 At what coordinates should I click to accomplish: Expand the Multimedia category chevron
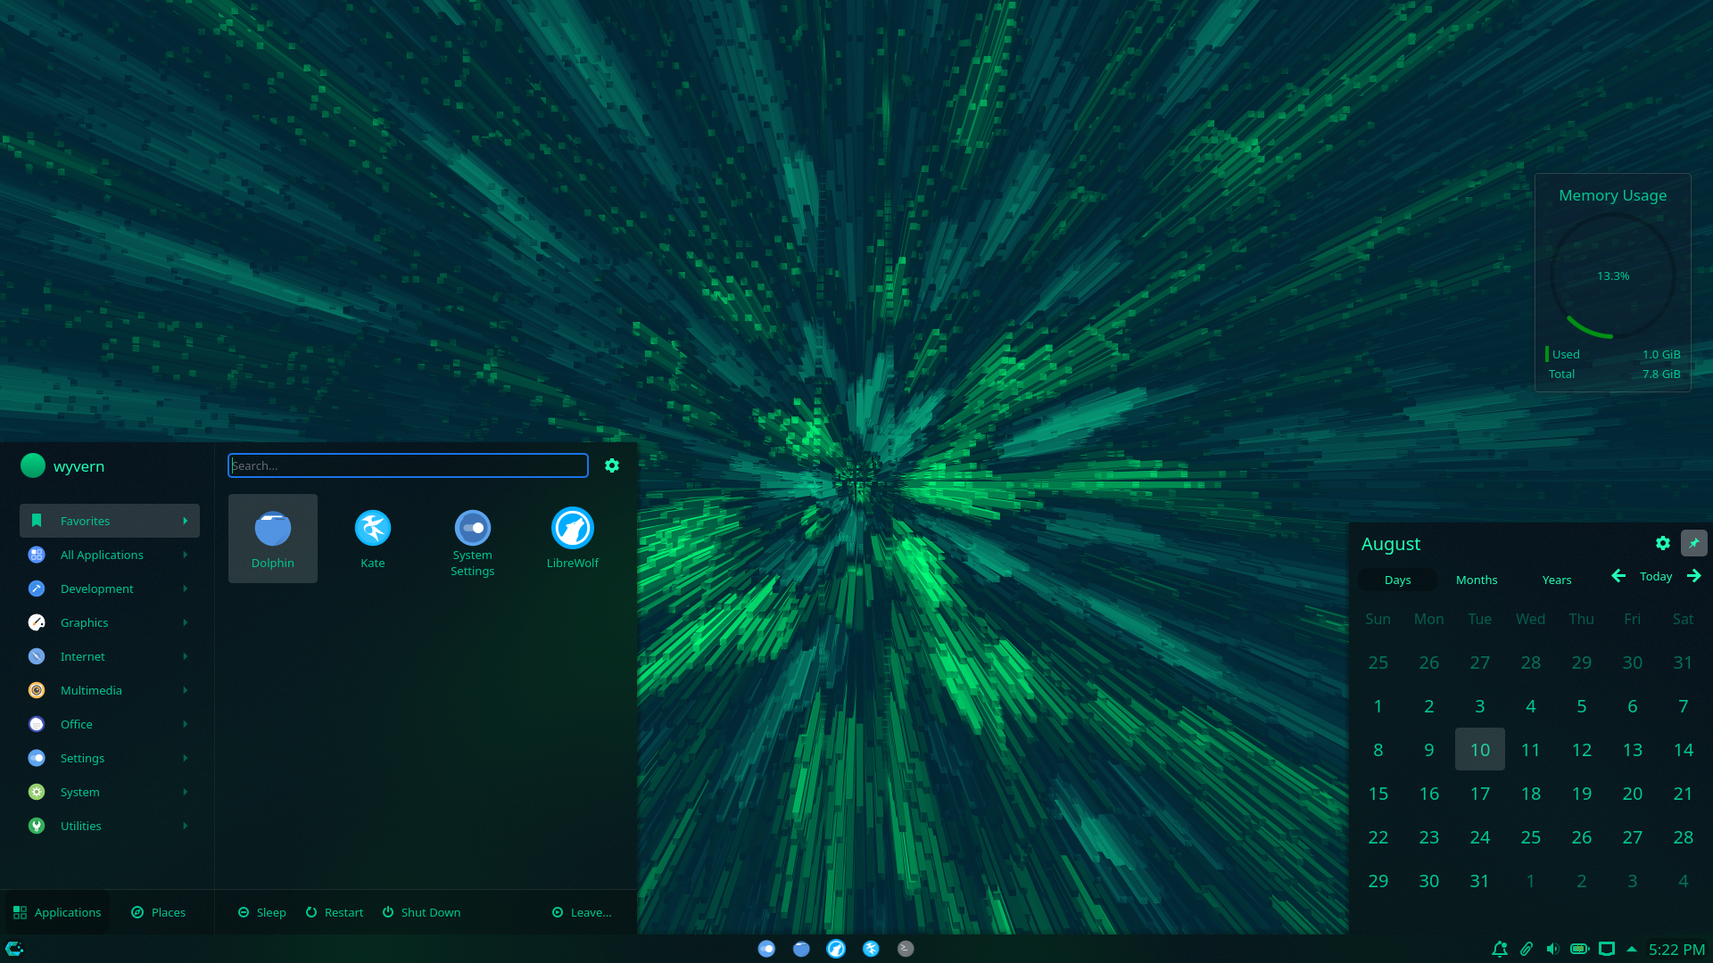[x=185, y=690]
